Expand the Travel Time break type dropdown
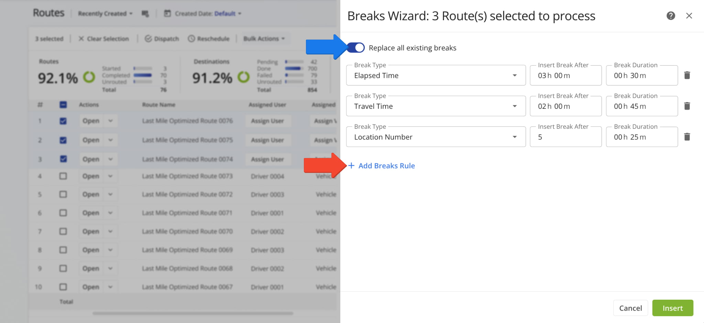This screenshot has height=323, width=704. click(514, 106)
